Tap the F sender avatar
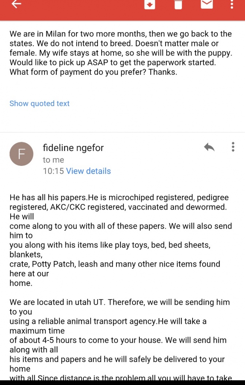The image size is (245, 385). (x=21, y=154)
